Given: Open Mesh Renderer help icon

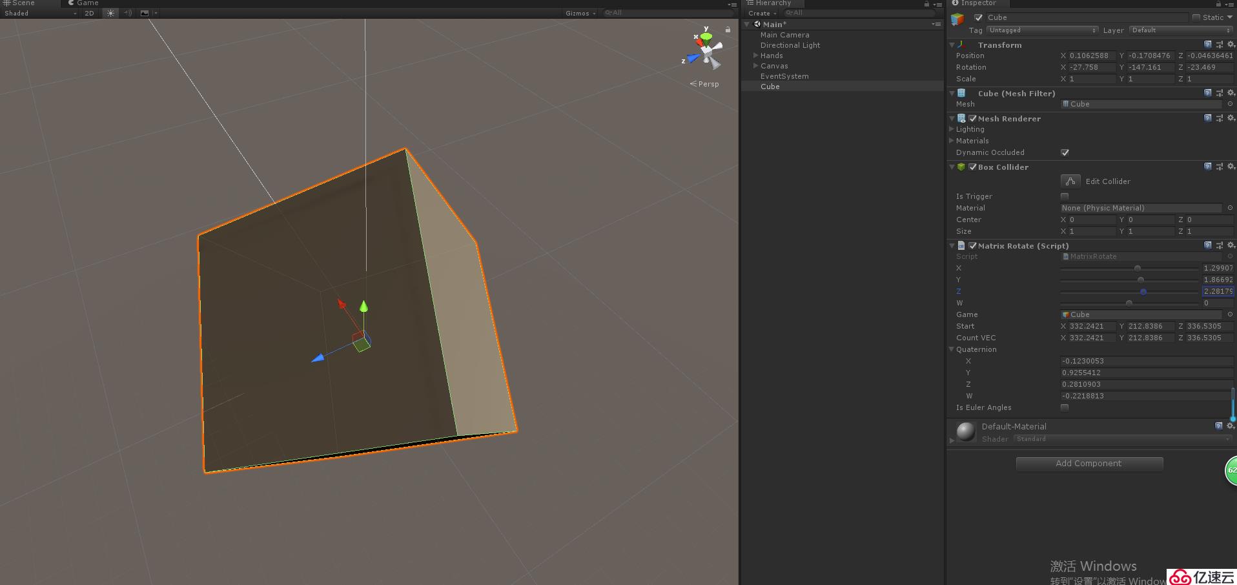Looking at the screenshot, I should tap(1207, 118).
